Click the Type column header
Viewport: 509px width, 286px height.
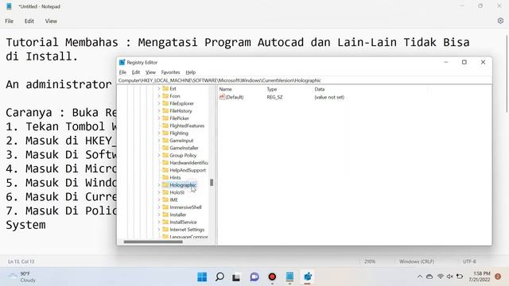click(272, 89)
